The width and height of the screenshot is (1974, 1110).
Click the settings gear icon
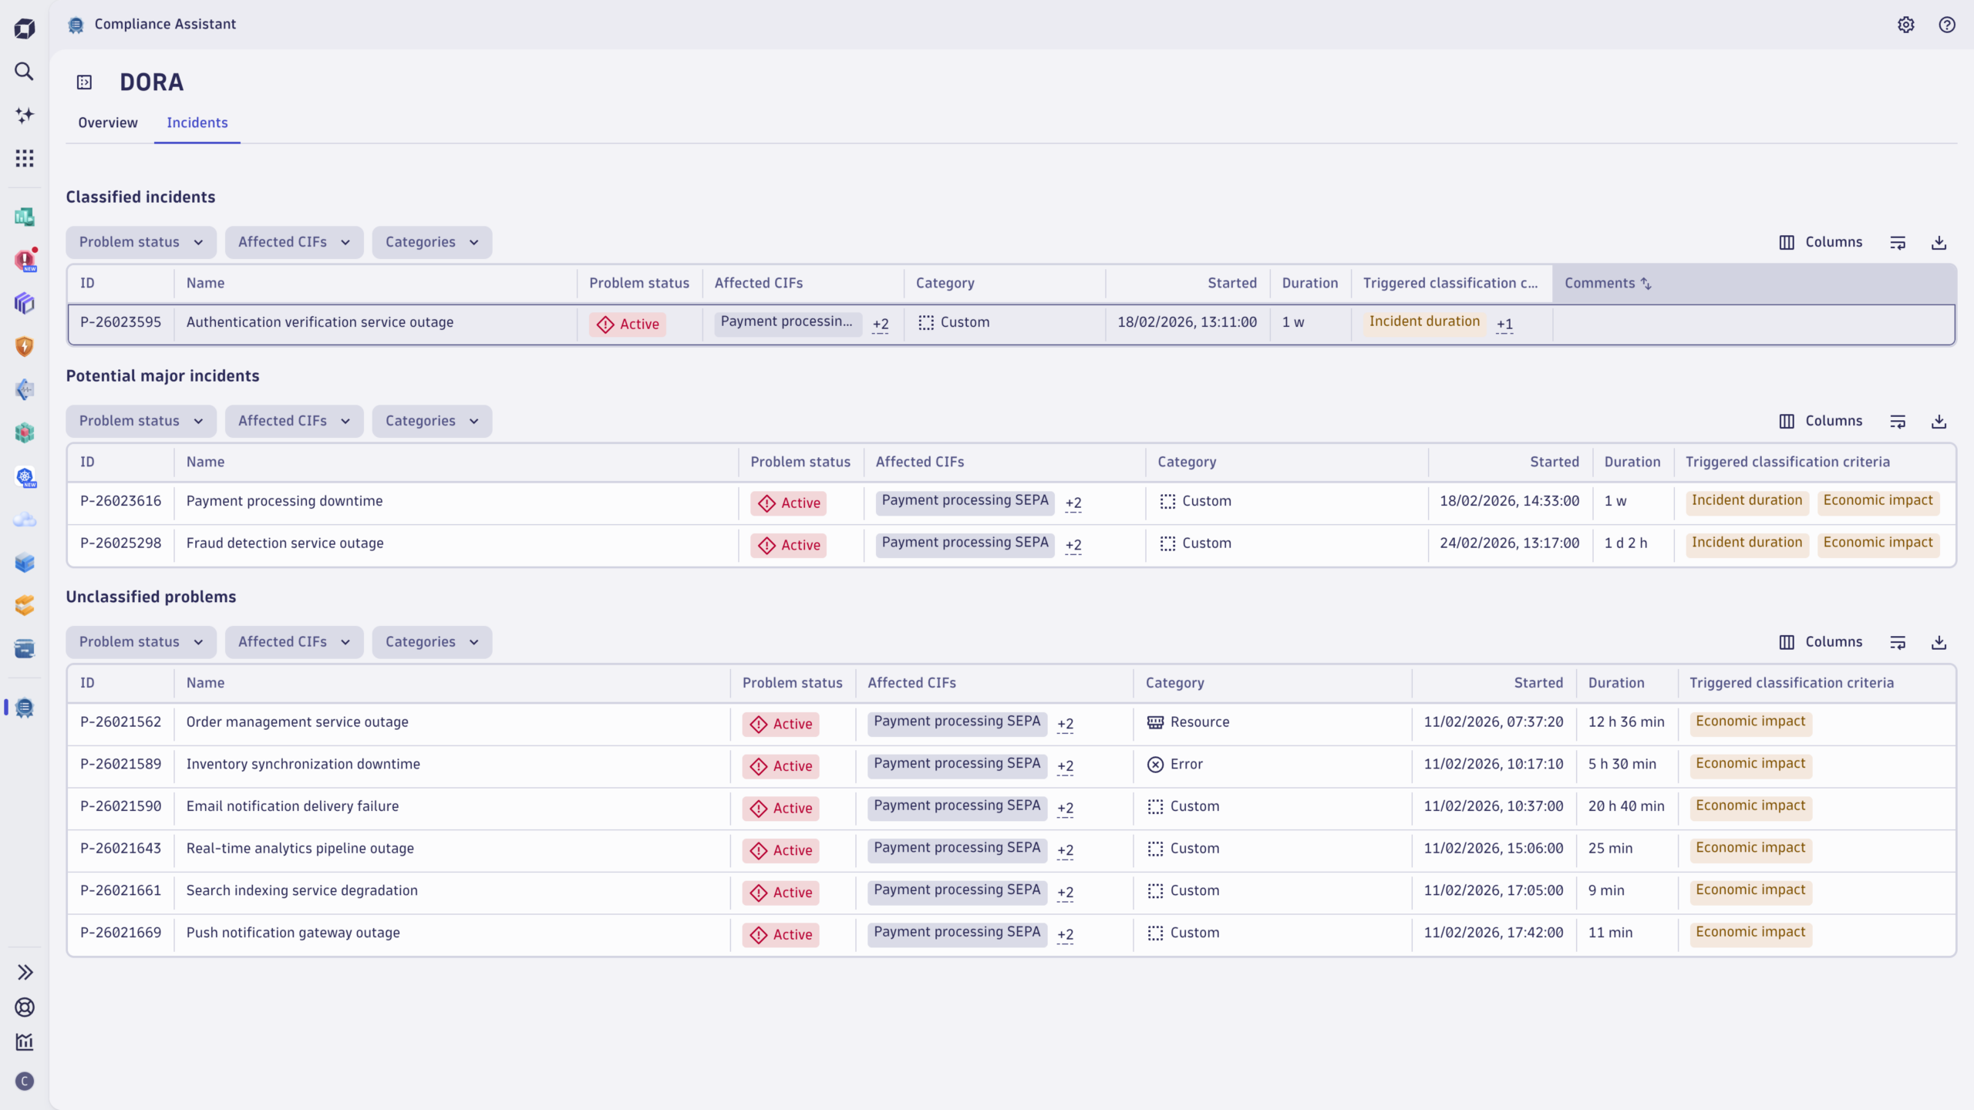(1905, 25)
